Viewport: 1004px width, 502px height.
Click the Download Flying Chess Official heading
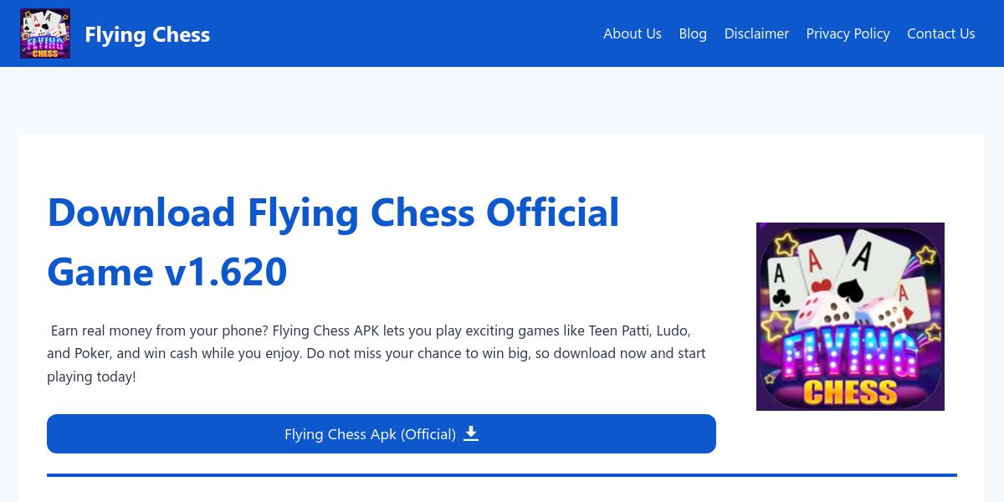click(x=333, y=213)
